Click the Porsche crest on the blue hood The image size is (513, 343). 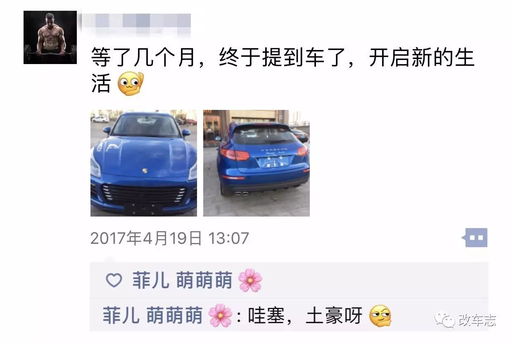(x=145, y=171)
